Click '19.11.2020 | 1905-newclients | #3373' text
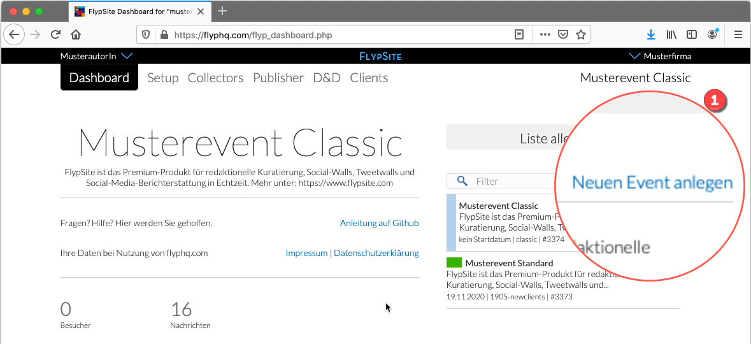Image resolution: width=751 pixels, height=344 pixels. (509, 297)
